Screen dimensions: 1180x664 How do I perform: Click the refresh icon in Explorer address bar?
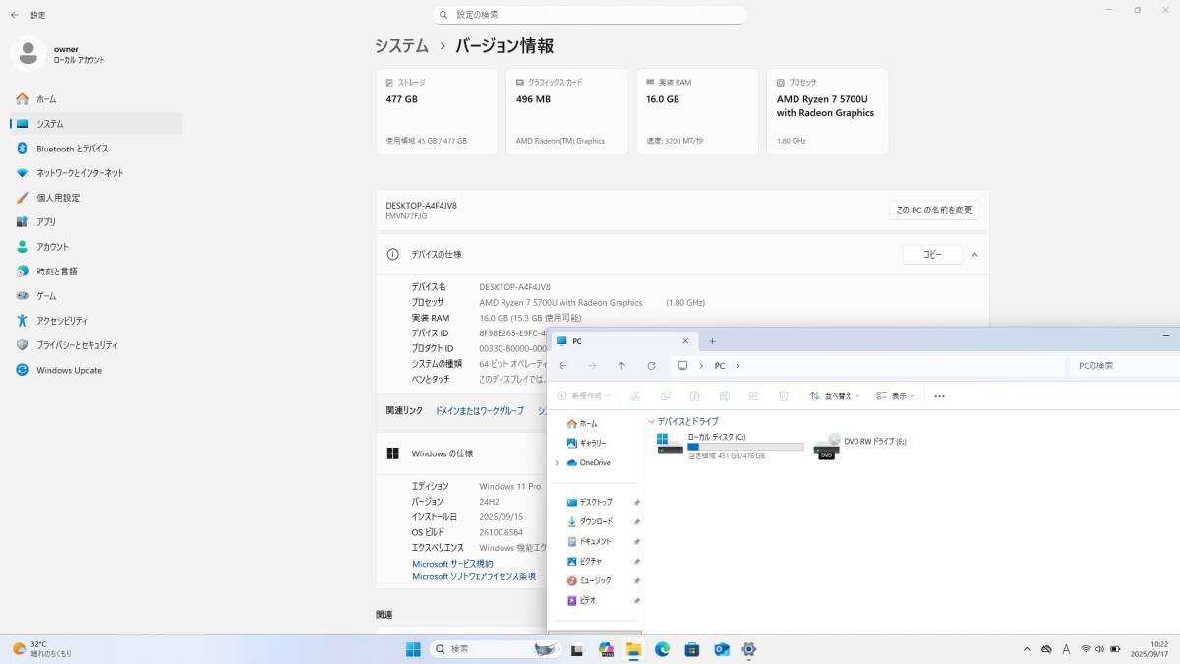click(651, 365)
